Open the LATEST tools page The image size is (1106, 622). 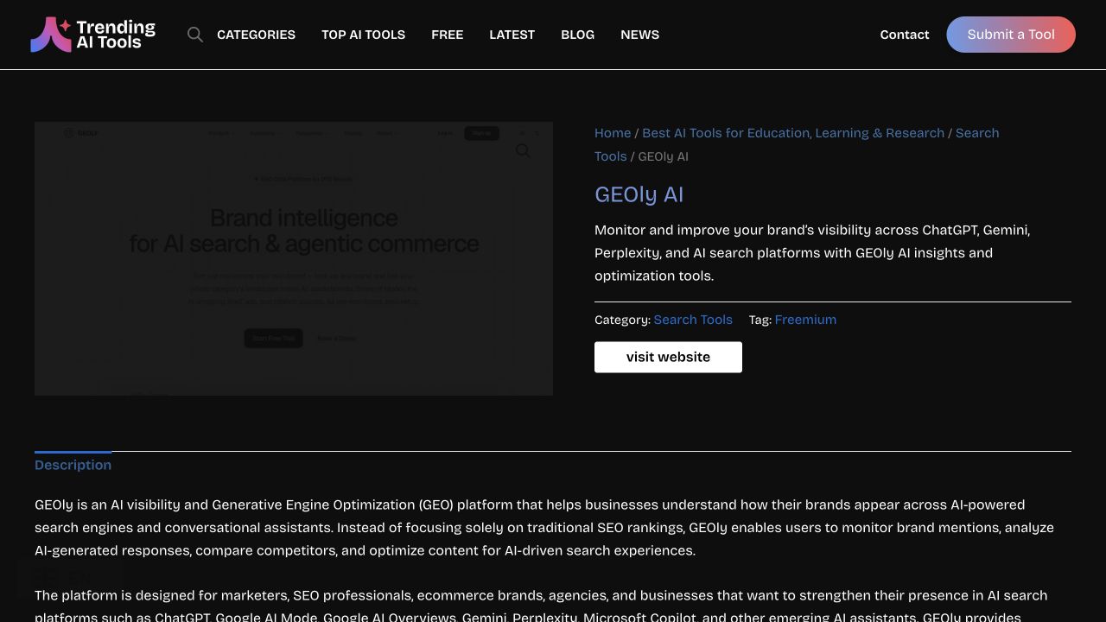(512, 35)
